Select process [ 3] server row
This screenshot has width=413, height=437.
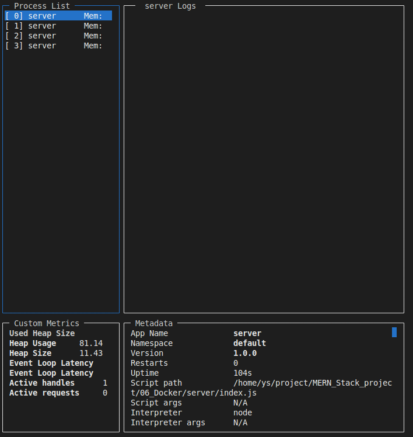58,46
